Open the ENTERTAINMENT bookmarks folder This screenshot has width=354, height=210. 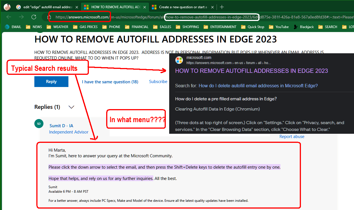tap(220, 27)
